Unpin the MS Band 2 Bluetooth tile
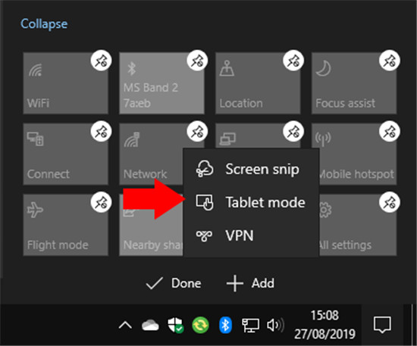This screenshot has width=417, height=346. 197,61
